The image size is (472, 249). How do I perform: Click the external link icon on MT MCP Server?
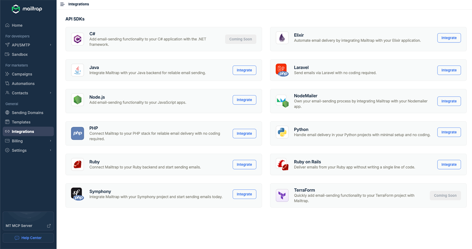(x=49, y=226)
